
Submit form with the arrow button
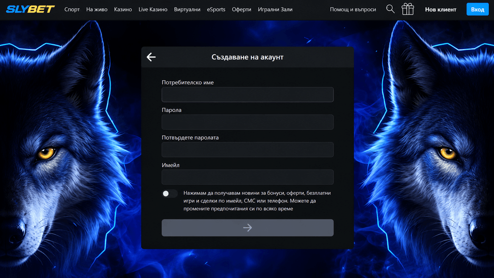pos(247,228)
